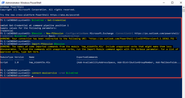
Task: Click the ModuleType column header
Action: pyautogui.click(x=7, y=57)
